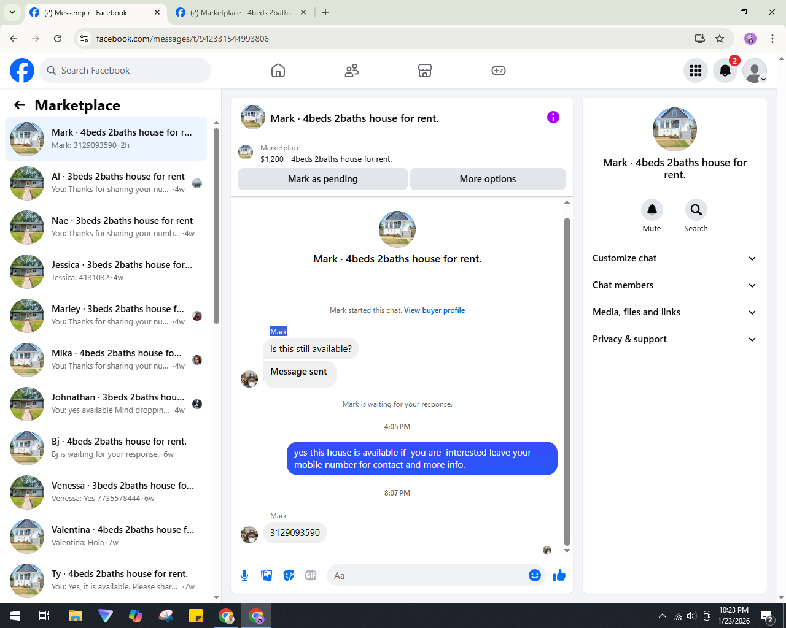The height and width of the screenshot is (628, 786).
Task: Open Sticky Notes yellow taskbar icon
Action: click(x=196, y=616)
